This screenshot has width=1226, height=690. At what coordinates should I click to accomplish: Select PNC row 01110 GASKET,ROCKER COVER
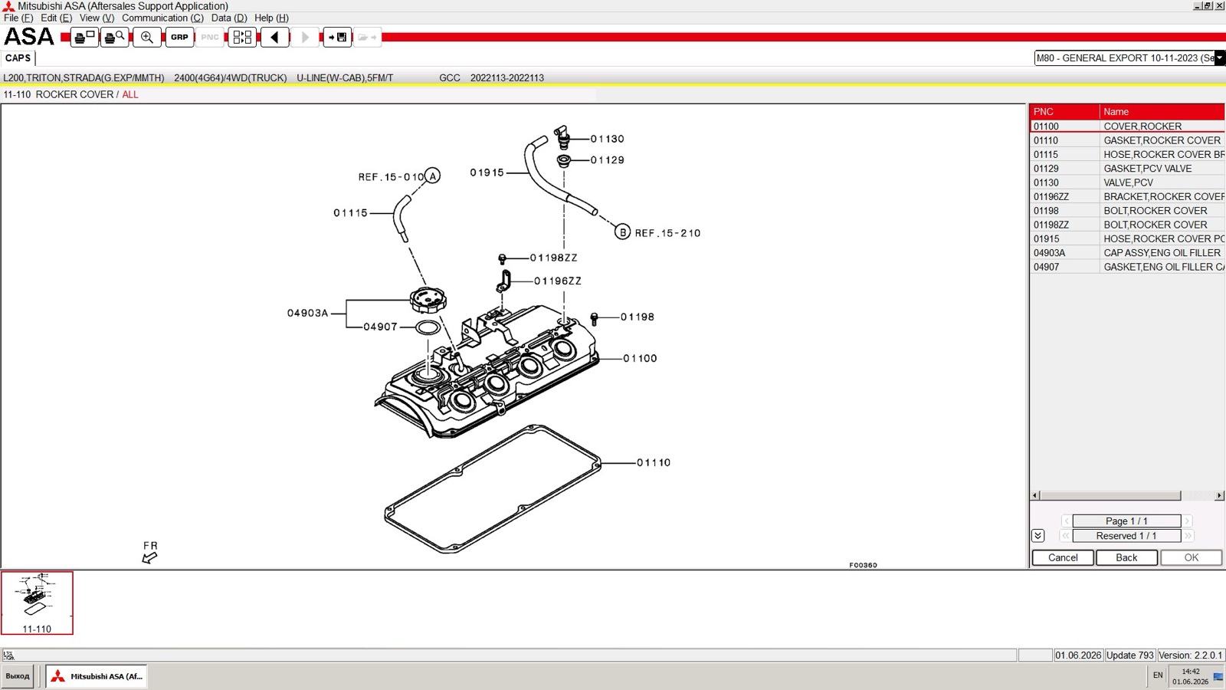1126,140
